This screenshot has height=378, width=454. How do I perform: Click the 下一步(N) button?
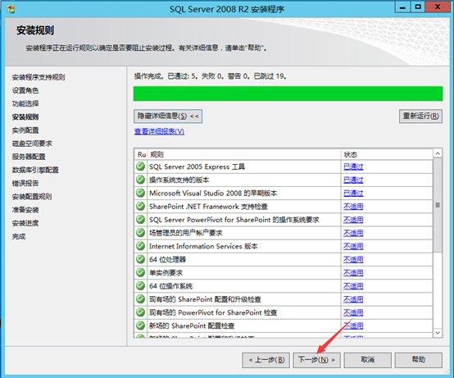[316, 360]
